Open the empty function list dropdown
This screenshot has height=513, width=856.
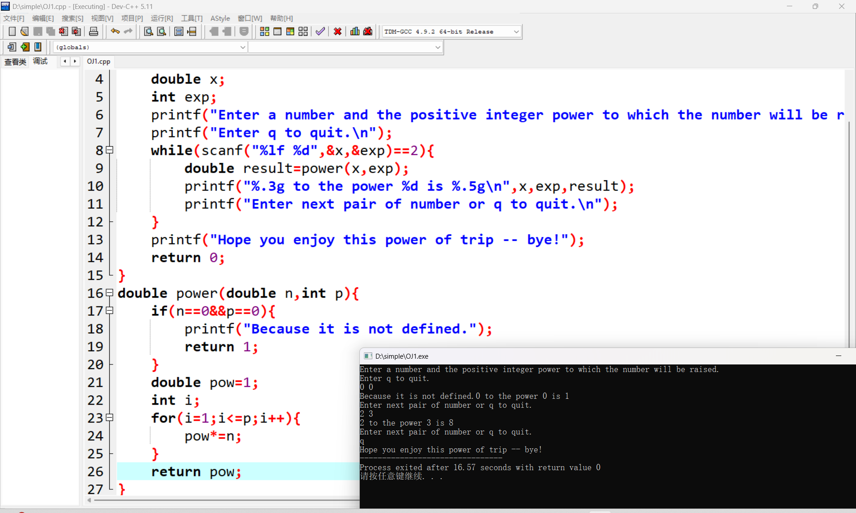[437, 47]
